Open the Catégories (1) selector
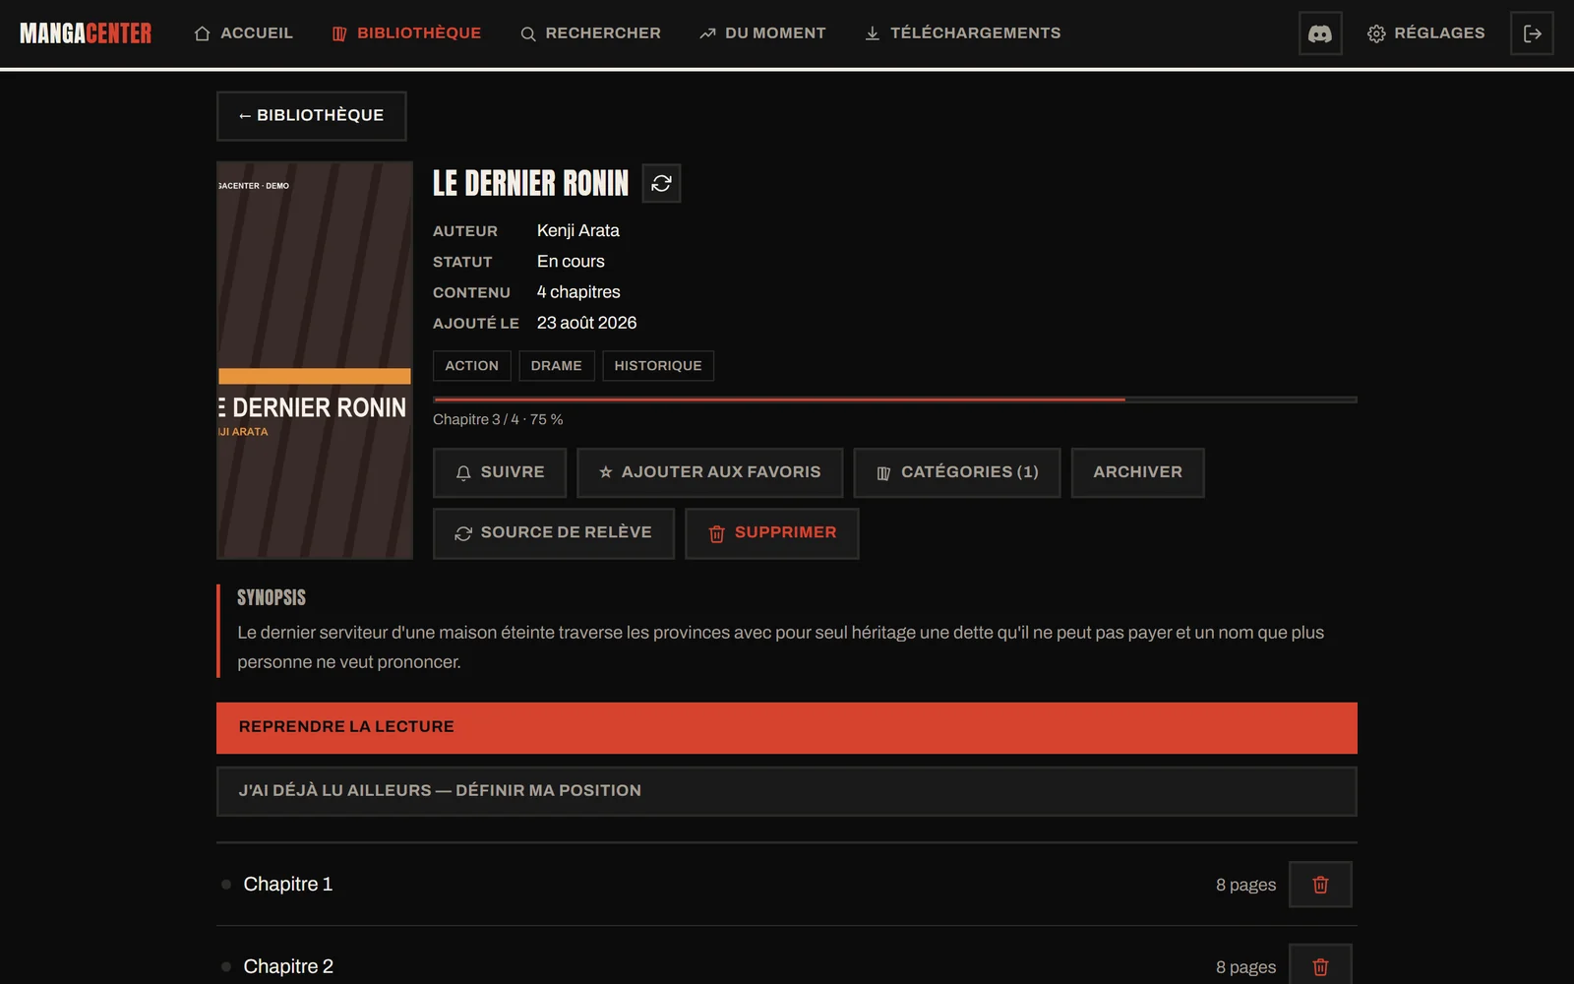 click(957, 472)
